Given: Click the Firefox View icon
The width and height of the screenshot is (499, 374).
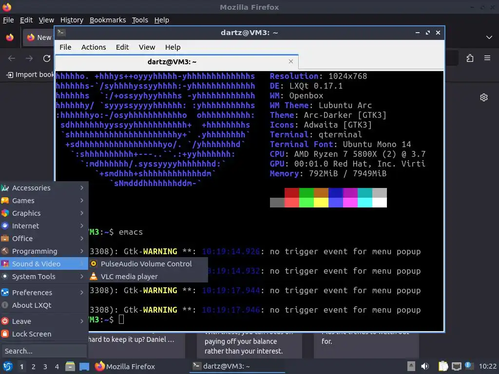Looking at the screenshot, I should (x=10, y=37).
